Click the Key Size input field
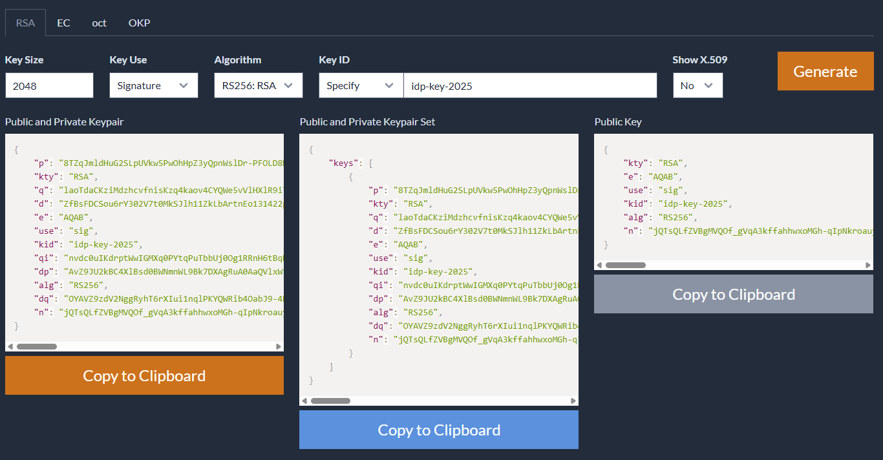The image size is (883, 460). (x=49, y=85)
